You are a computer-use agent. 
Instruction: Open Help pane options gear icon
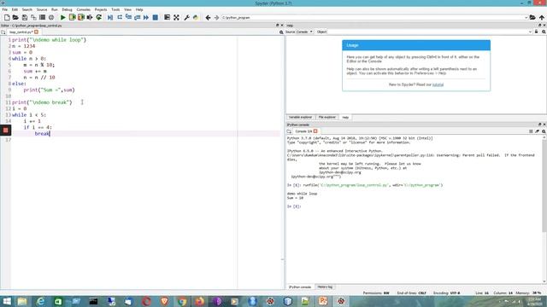tap(544, 32)
